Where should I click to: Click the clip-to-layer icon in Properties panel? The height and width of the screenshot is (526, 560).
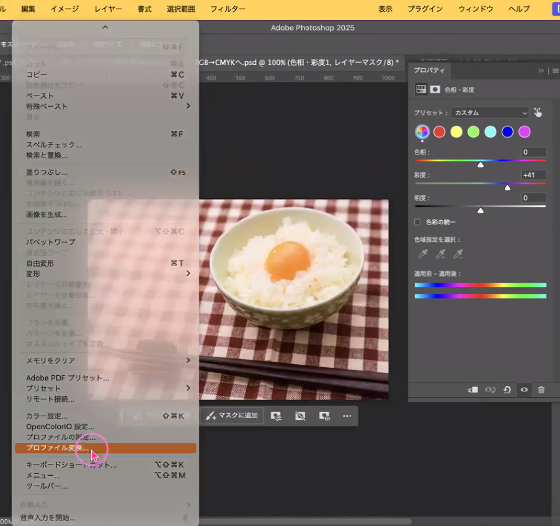pyautogui.click(x=473, y=390)
